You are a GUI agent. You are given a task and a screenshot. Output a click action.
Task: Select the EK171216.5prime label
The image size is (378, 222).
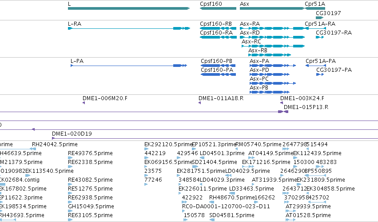tap(266, 162)
